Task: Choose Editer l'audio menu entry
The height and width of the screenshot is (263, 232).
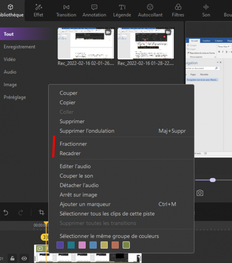Action: pyautogui.click(x=121, y=166)
